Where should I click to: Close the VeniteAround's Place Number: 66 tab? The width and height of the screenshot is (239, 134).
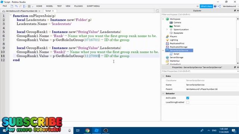[39, 11]
